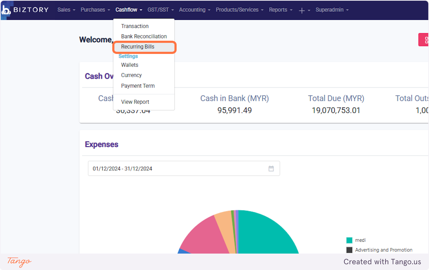Screen dimensions: 429x270
Task: Click the teal medi pie slice
Action: [265, 236]
